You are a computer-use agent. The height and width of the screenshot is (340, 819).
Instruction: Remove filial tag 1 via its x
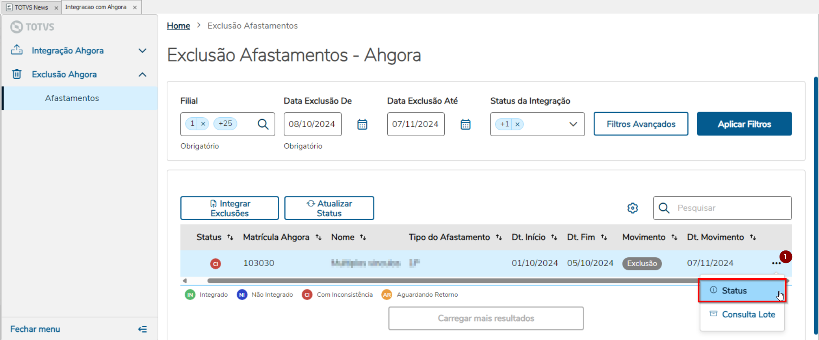point(203,124)
